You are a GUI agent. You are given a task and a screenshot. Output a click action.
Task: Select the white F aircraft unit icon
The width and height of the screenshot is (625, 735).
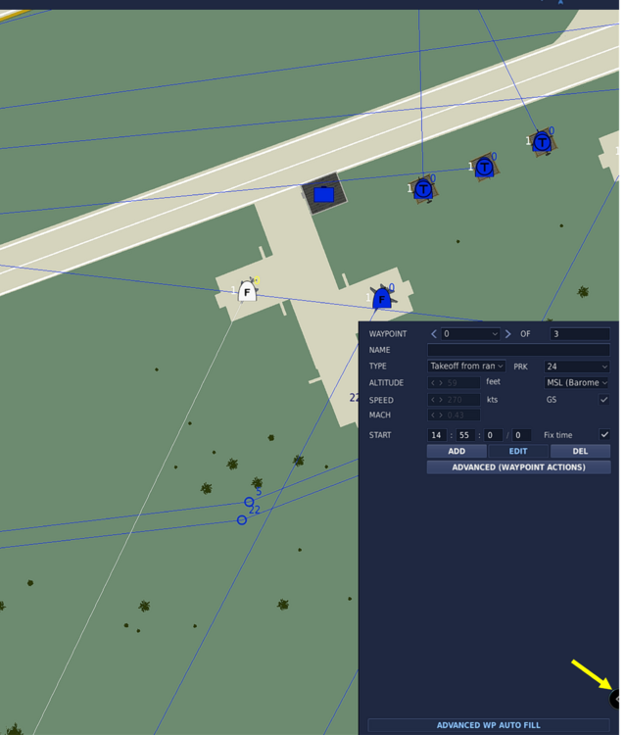(x=247, y=292)
